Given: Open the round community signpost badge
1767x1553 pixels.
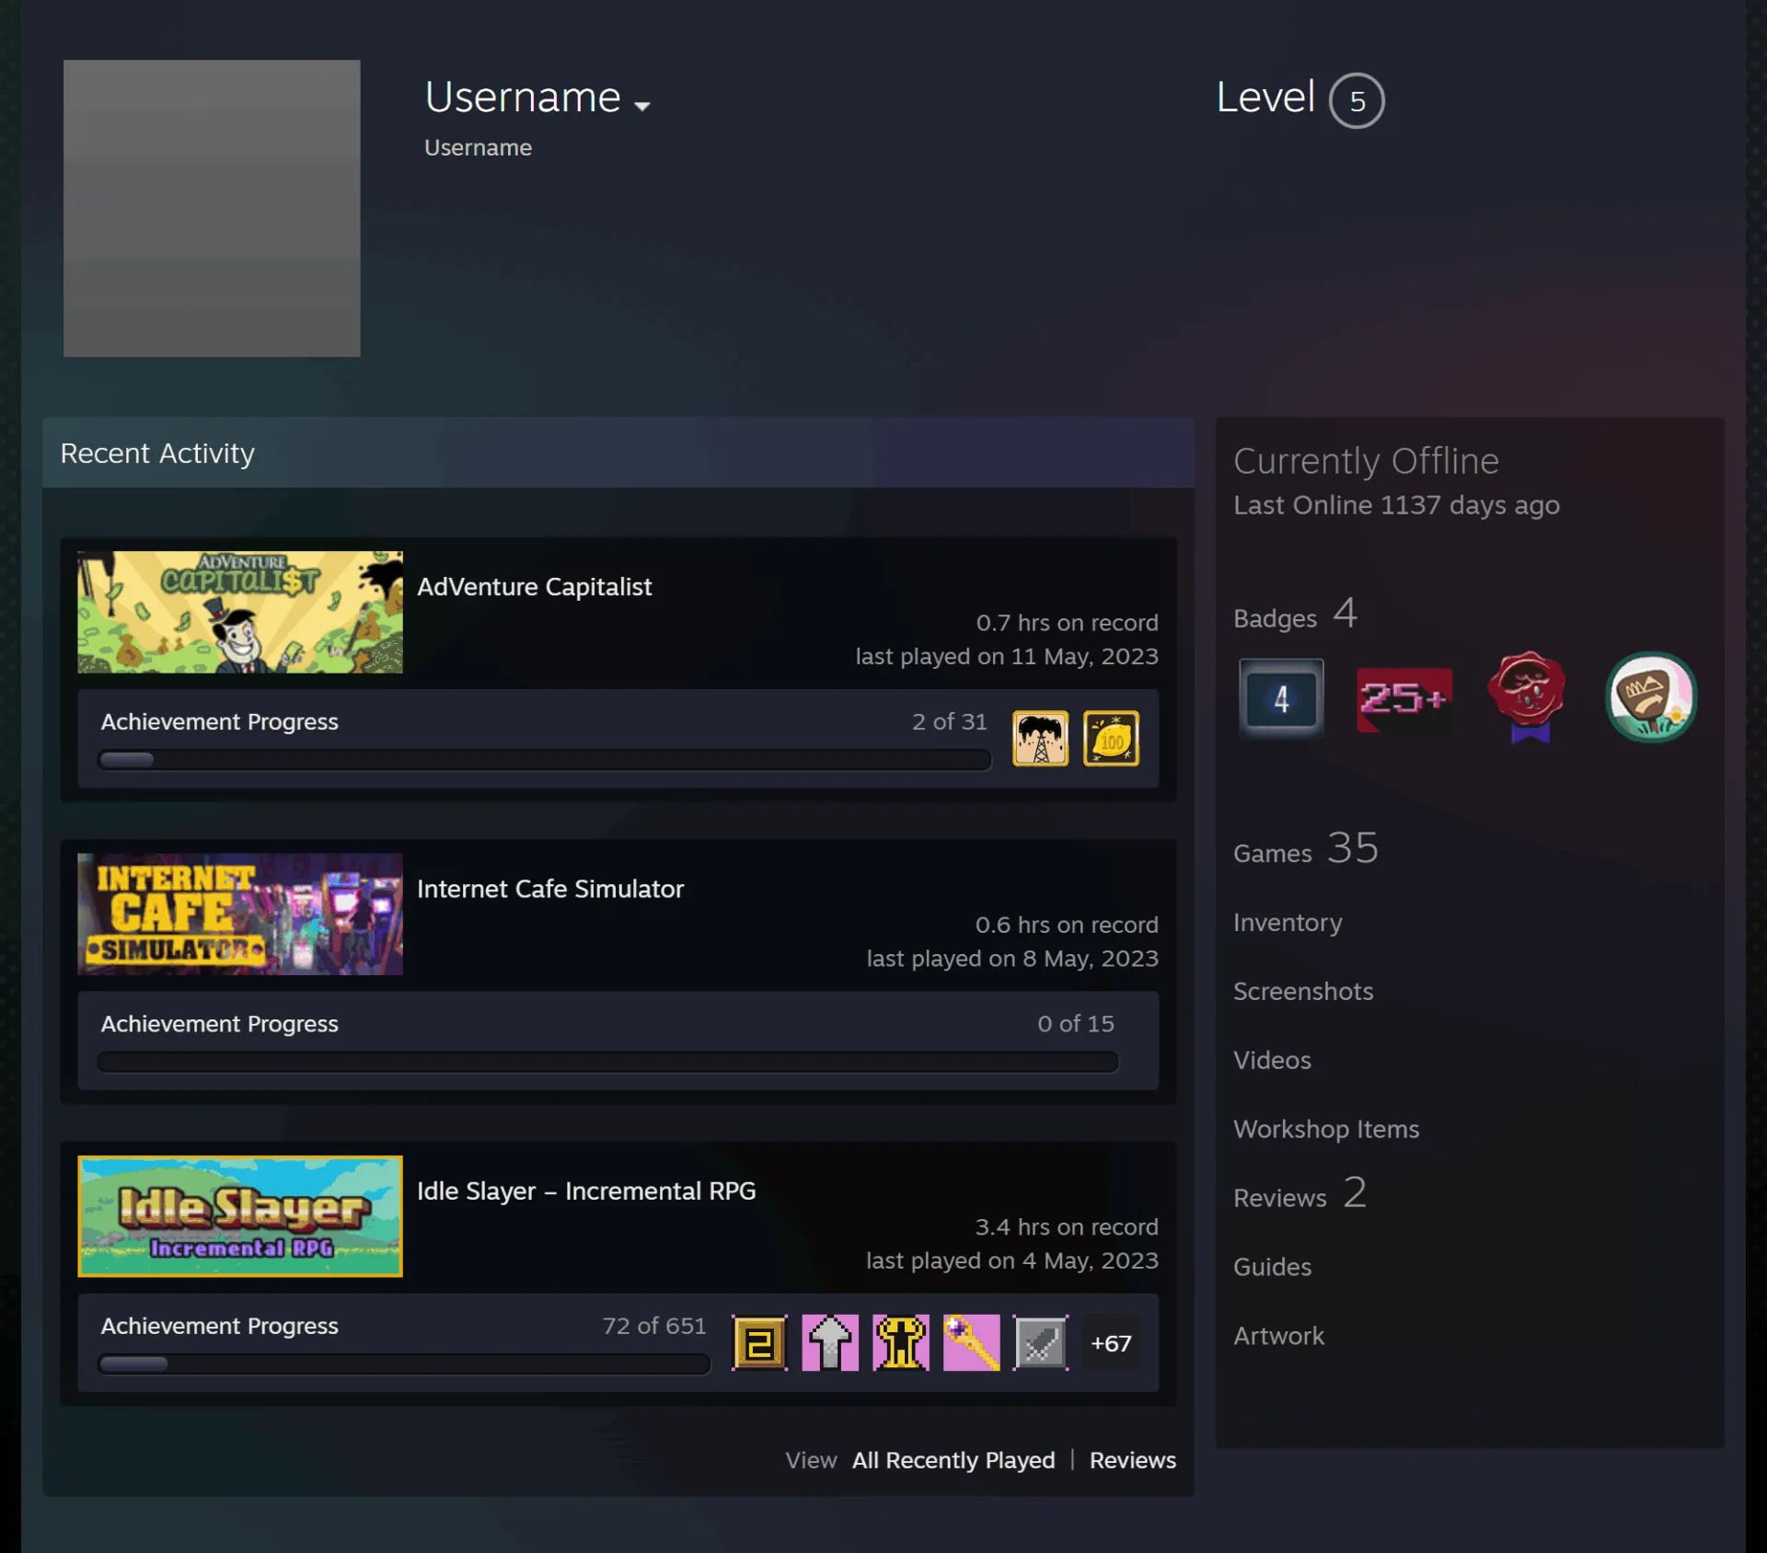Looking at the screenshot, I should pyautogui.click(x=1651, y=696).
